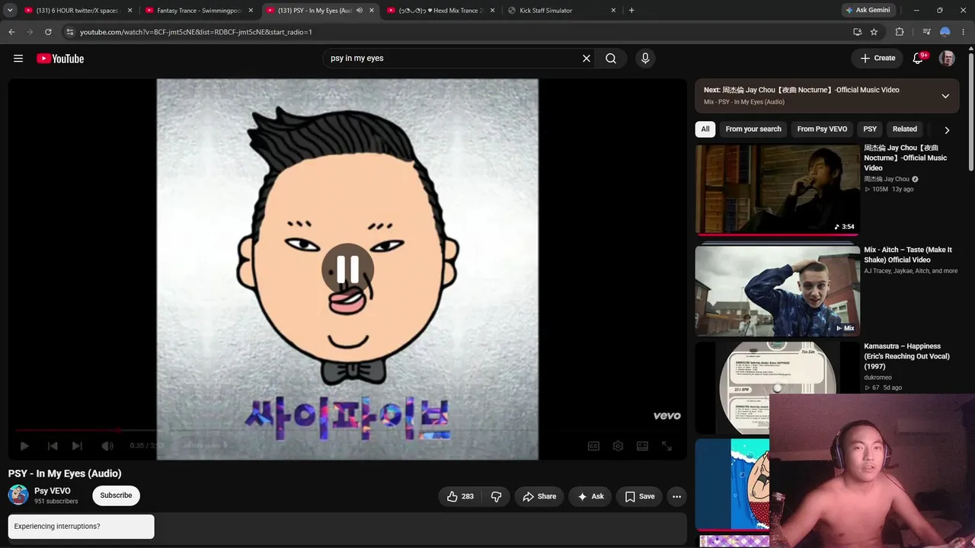Expand the Next mix playlist panel
This screenshot has height=548, width=975.
(x=945, y=96)
